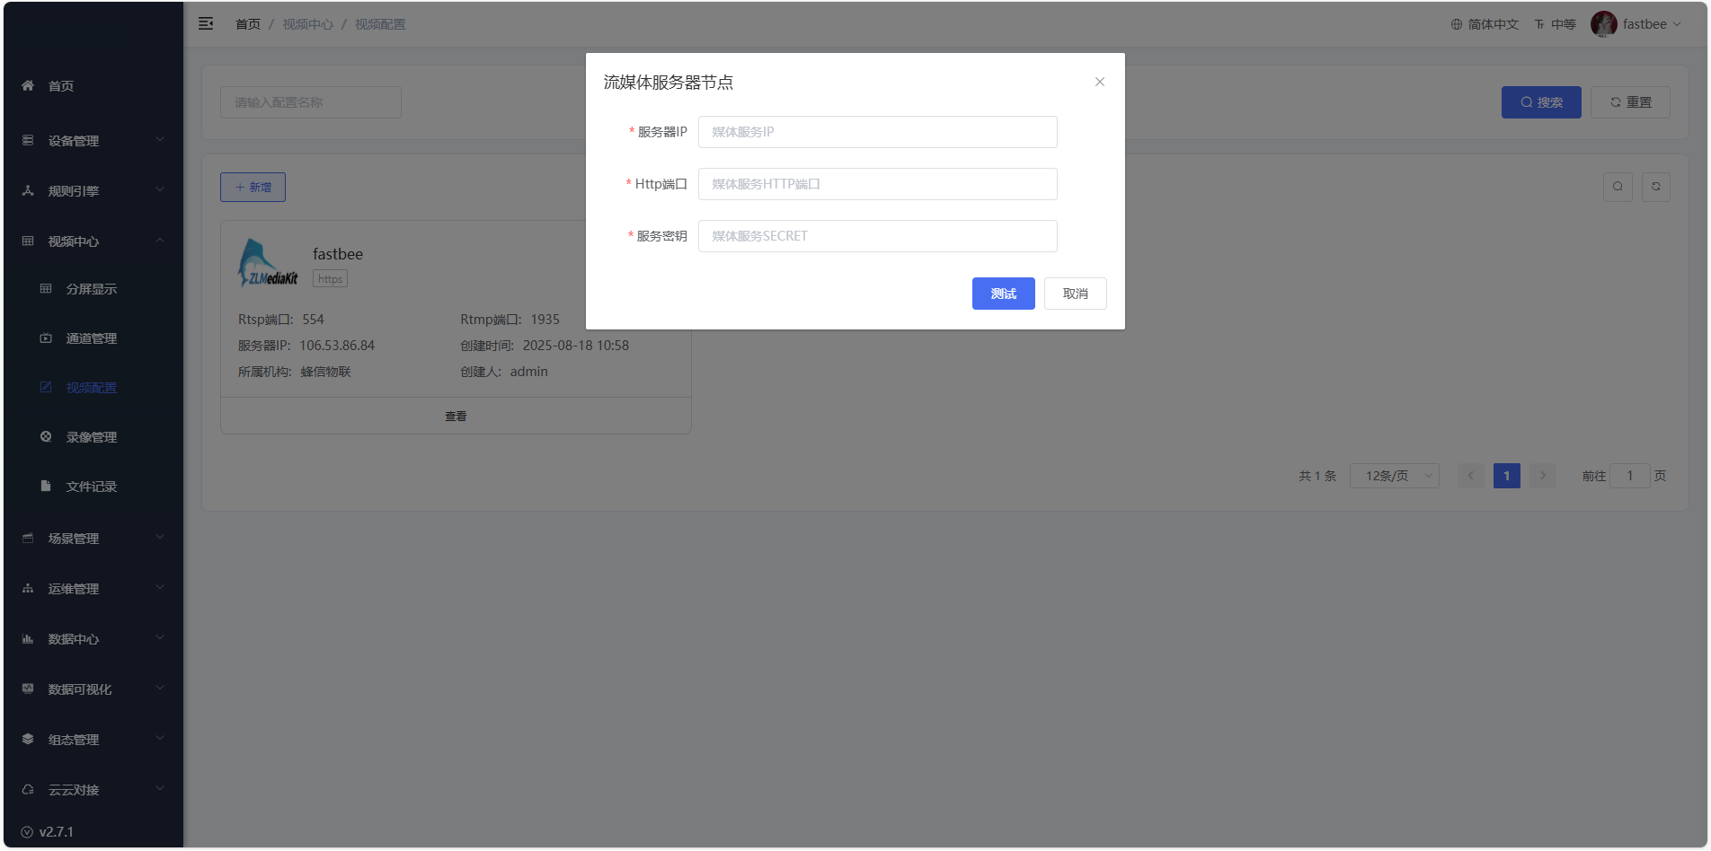This screenshot has width=1711, height=851.
Task: Expand the 设备管理 sidebar menu
Action: point(93,141)
